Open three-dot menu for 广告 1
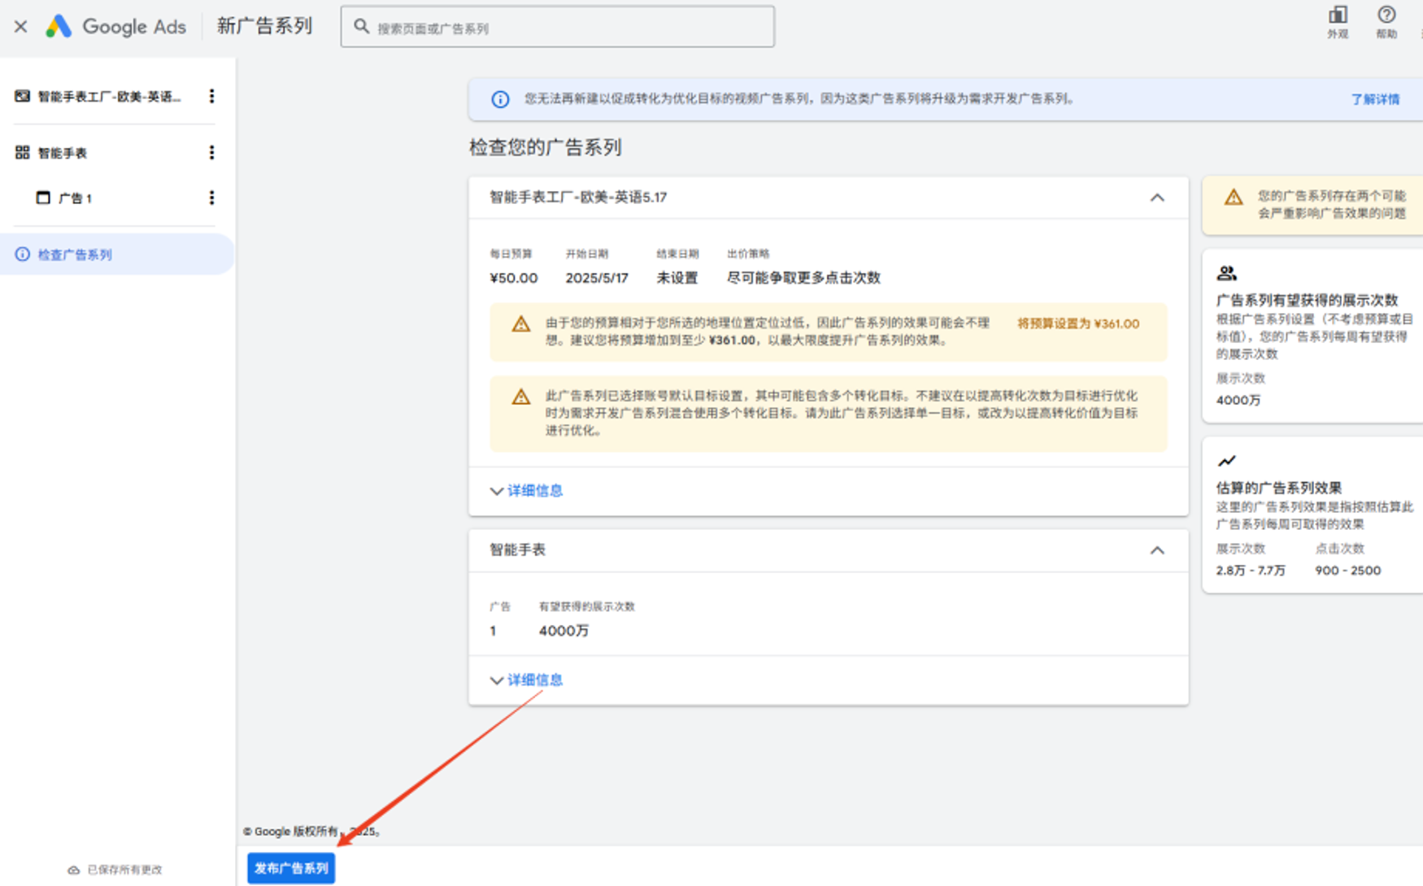 (211, 198)
